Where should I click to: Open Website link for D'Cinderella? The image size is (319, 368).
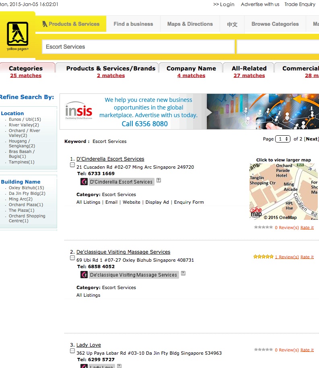(132, 202)
